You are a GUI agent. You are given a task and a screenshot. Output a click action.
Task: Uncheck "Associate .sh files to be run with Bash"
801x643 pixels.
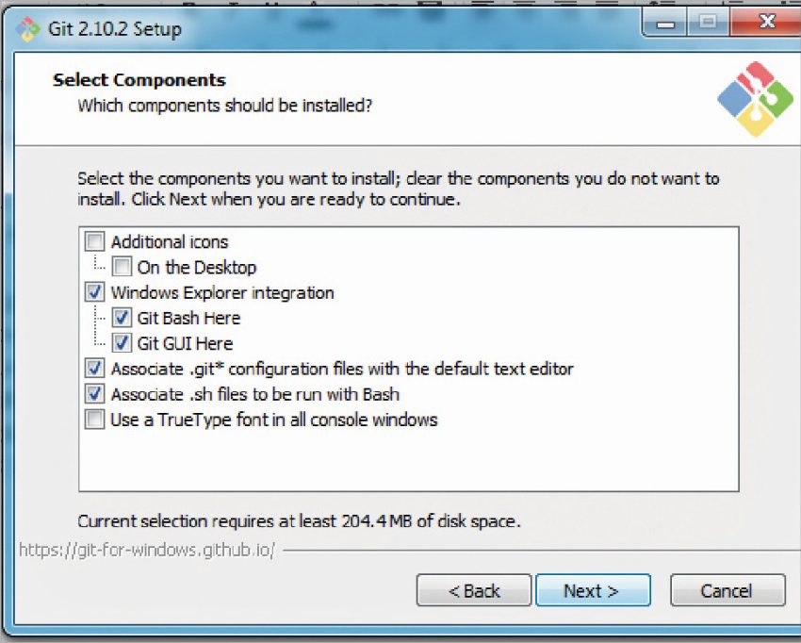click(x=94, y=394)
